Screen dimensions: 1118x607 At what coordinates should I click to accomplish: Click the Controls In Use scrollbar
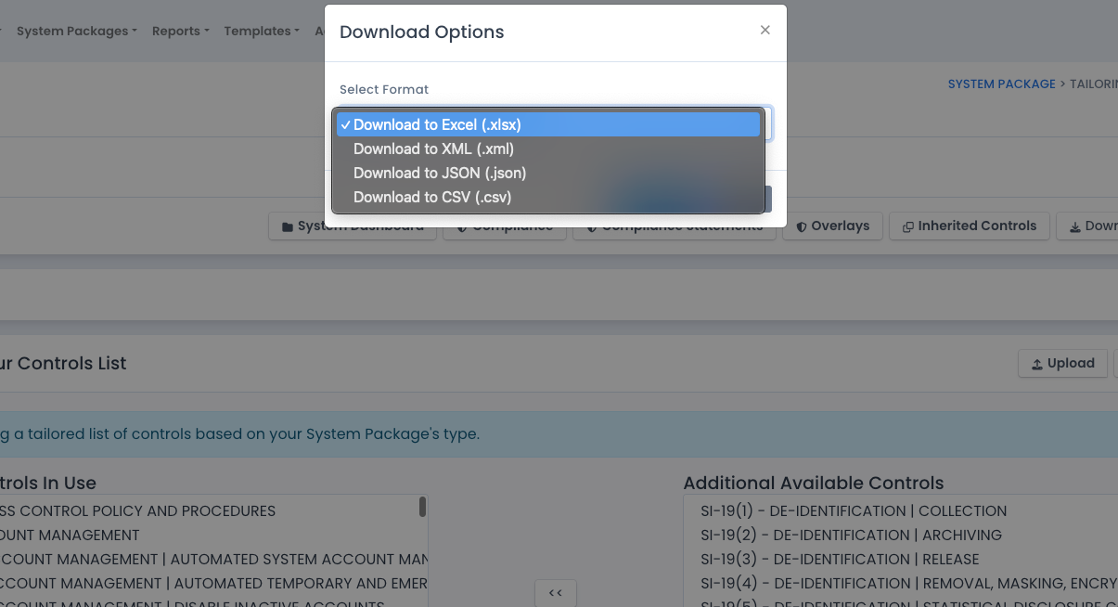(x=422, y=506)
